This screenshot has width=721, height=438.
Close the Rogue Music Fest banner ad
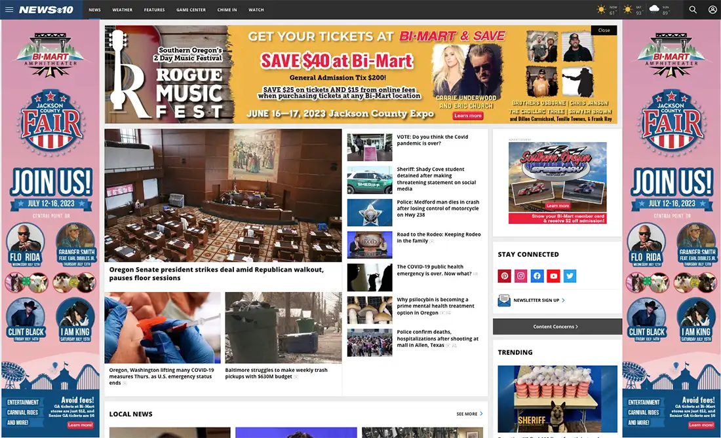click(604, 30)
